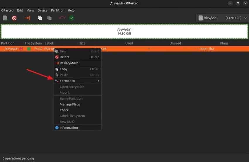Click the orange Resize/Move arrow icon in menu

[57, 63]
